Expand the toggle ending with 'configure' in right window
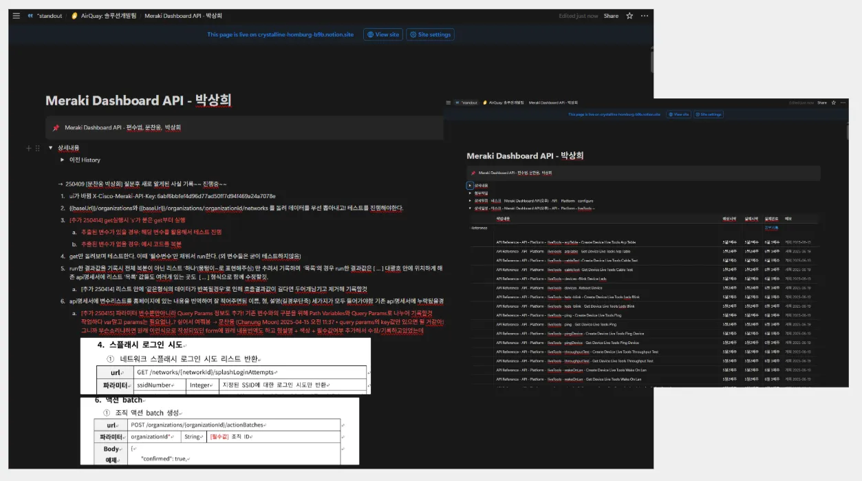 click(470, 200)
